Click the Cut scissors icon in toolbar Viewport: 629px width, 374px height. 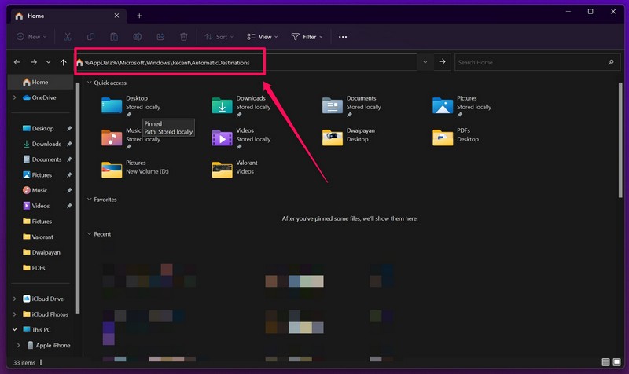(68, 37)
